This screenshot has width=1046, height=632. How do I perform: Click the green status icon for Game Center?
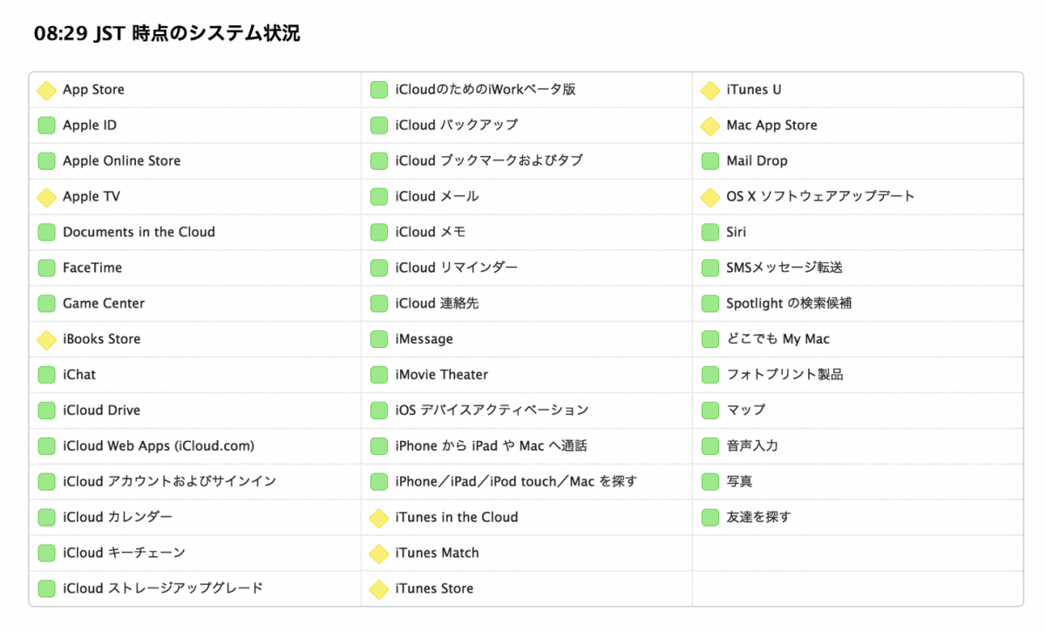[46, 304]
